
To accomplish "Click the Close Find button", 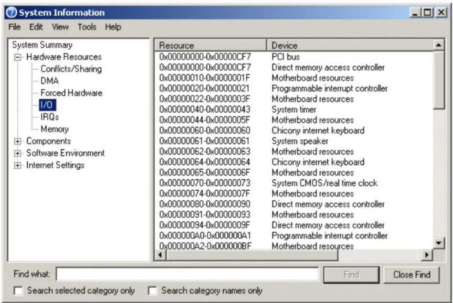I will tap(412, 275).
